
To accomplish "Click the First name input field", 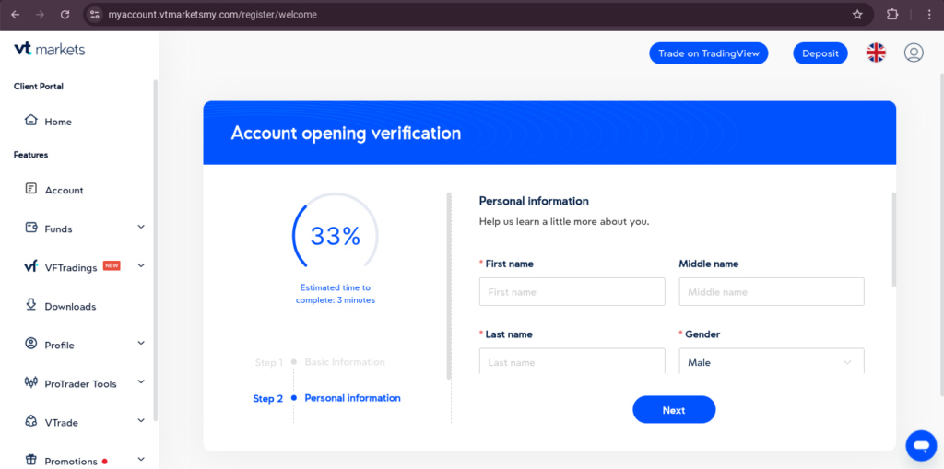I will [x=572, y=291].
